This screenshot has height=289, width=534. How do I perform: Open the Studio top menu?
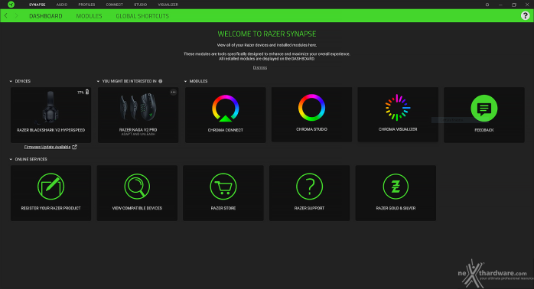[x=140, y=5]
